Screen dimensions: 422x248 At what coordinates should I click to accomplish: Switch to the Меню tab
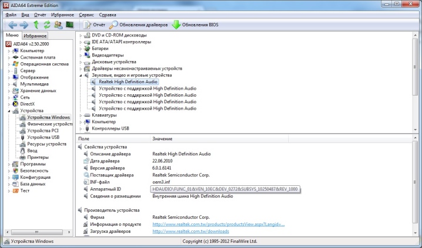tap(12, 35)
